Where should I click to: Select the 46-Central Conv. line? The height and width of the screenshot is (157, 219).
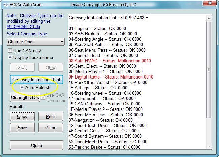[104, 131]
